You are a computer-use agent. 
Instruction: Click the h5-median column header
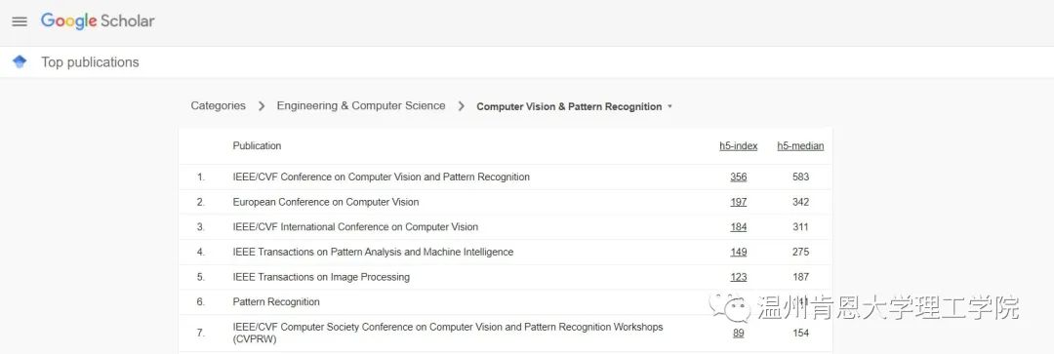800,145
